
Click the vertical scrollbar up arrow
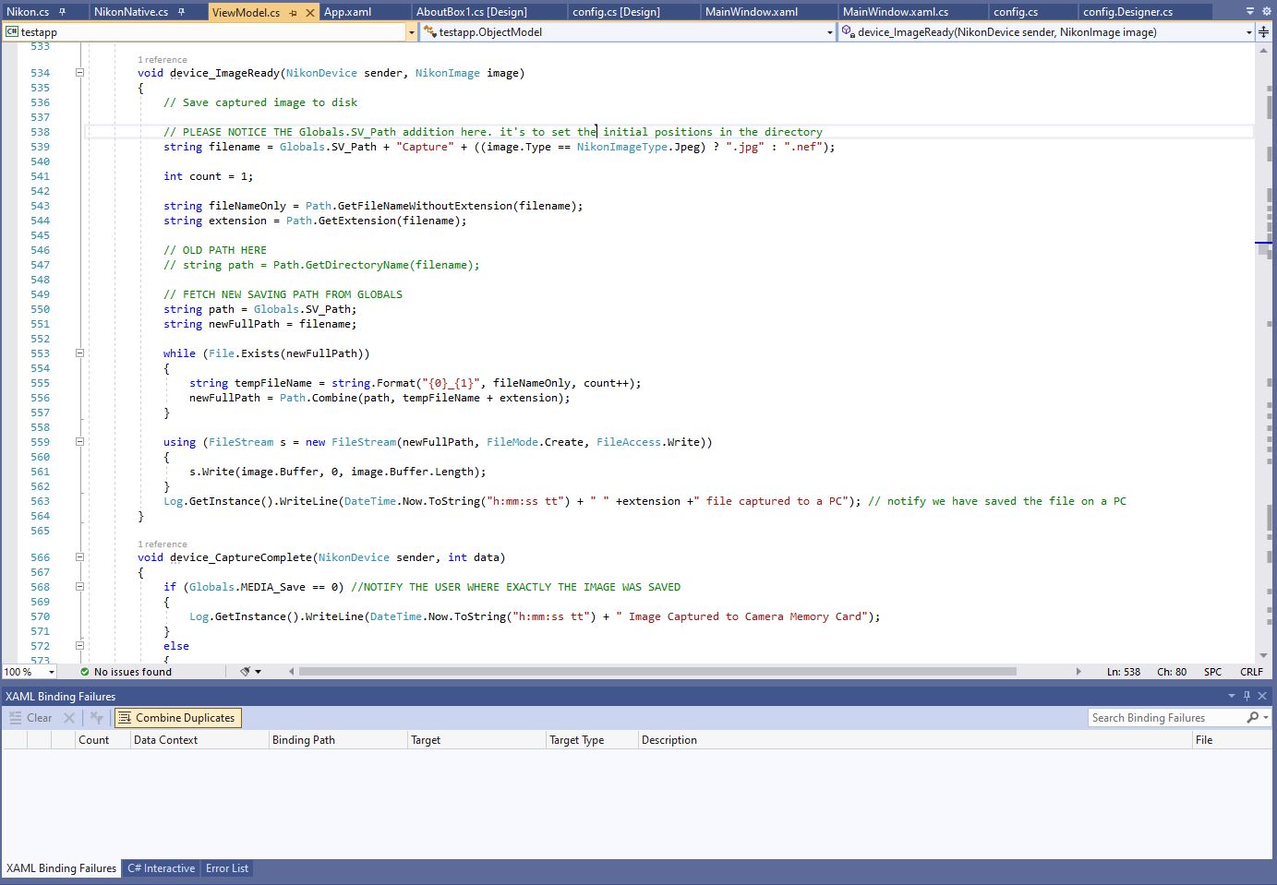pyautogui.click(x=1263, y=50)
